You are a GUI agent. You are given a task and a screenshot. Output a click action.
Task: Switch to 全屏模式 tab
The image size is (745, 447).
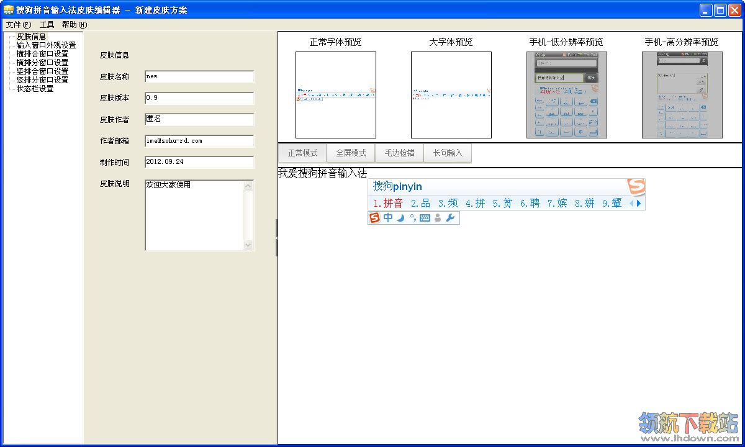351,153
